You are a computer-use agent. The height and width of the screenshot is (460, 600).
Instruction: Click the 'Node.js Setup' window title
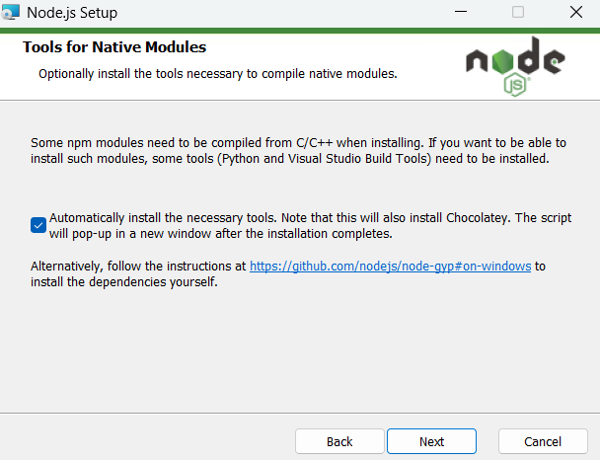(x=72, y=13)
